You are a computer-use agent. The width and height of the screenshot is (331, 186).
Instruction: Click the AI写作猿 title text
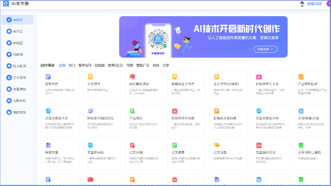click(20, 4)
